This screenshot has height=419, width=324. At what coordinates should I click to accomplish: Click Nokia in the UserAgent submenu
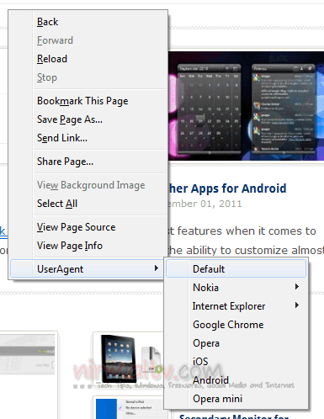click(x=236, y=288)
